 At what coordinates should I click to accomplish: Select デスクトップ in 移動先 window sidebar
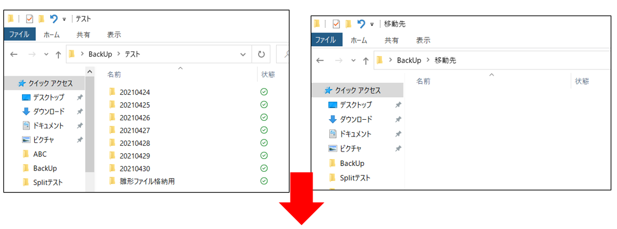356,105
